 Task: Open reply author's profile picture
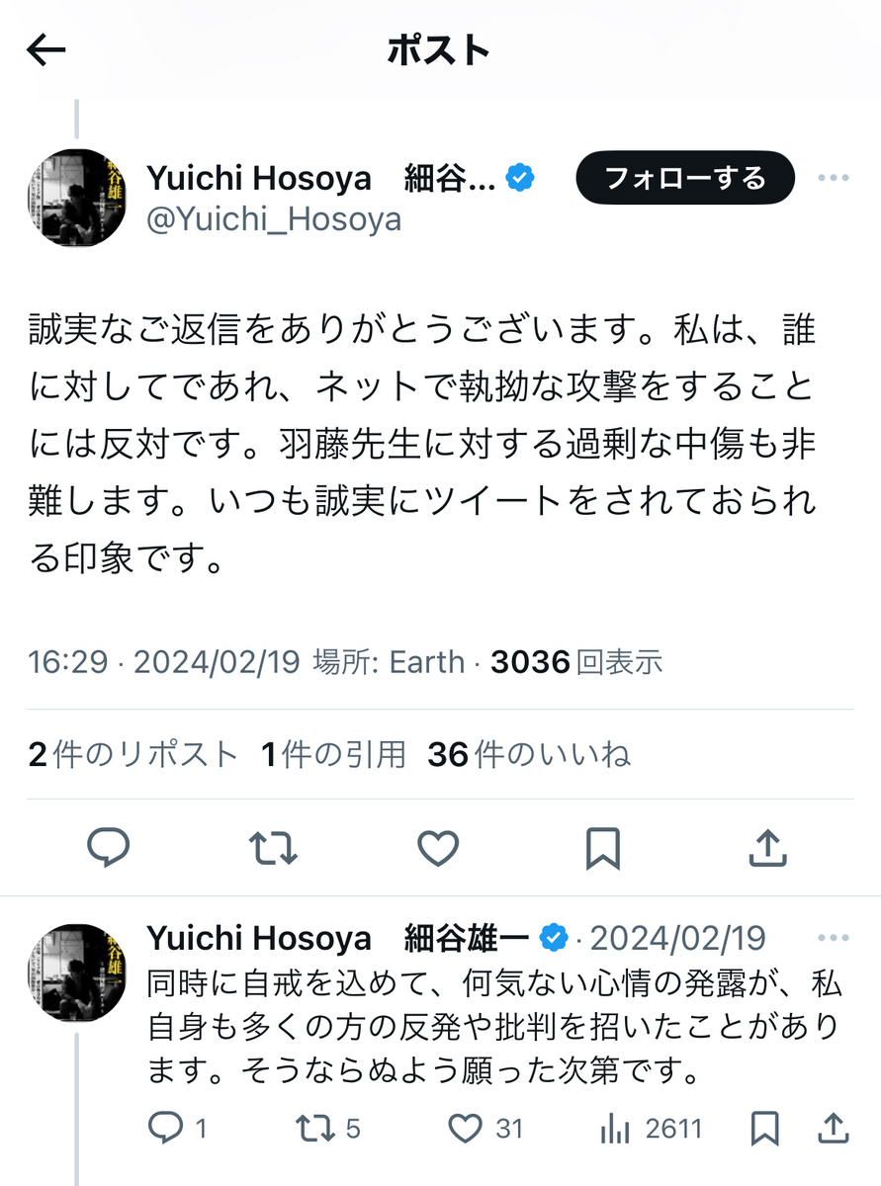pos(75,972)
